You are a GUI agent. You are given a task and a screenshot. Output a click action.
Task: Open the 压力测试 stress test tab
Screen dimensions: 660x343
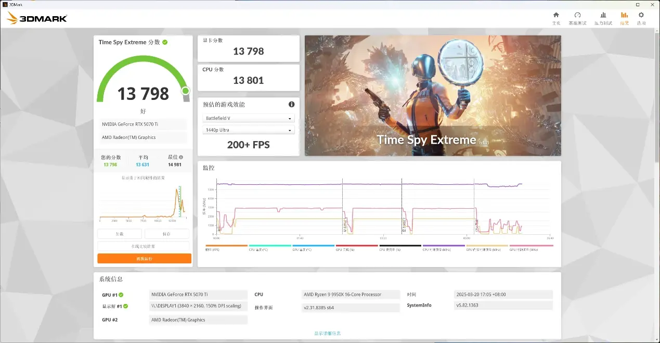603,18
